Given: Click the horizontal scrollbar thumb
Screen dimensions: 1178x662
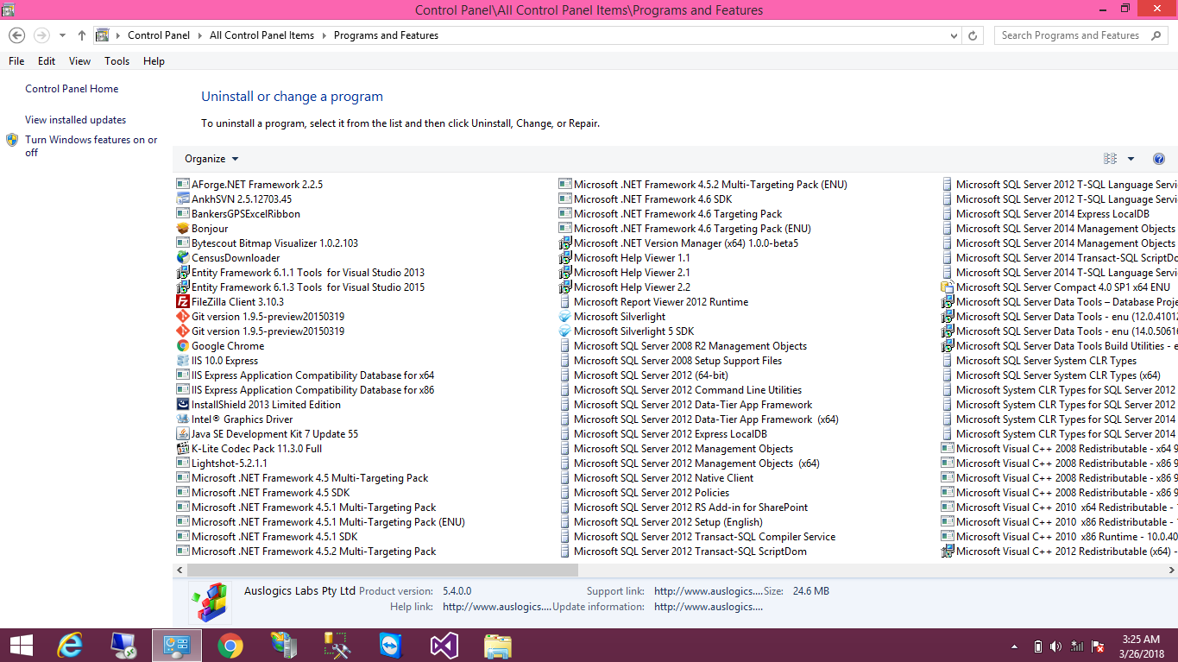Looking at the screenshot, I should pos(382,571).
